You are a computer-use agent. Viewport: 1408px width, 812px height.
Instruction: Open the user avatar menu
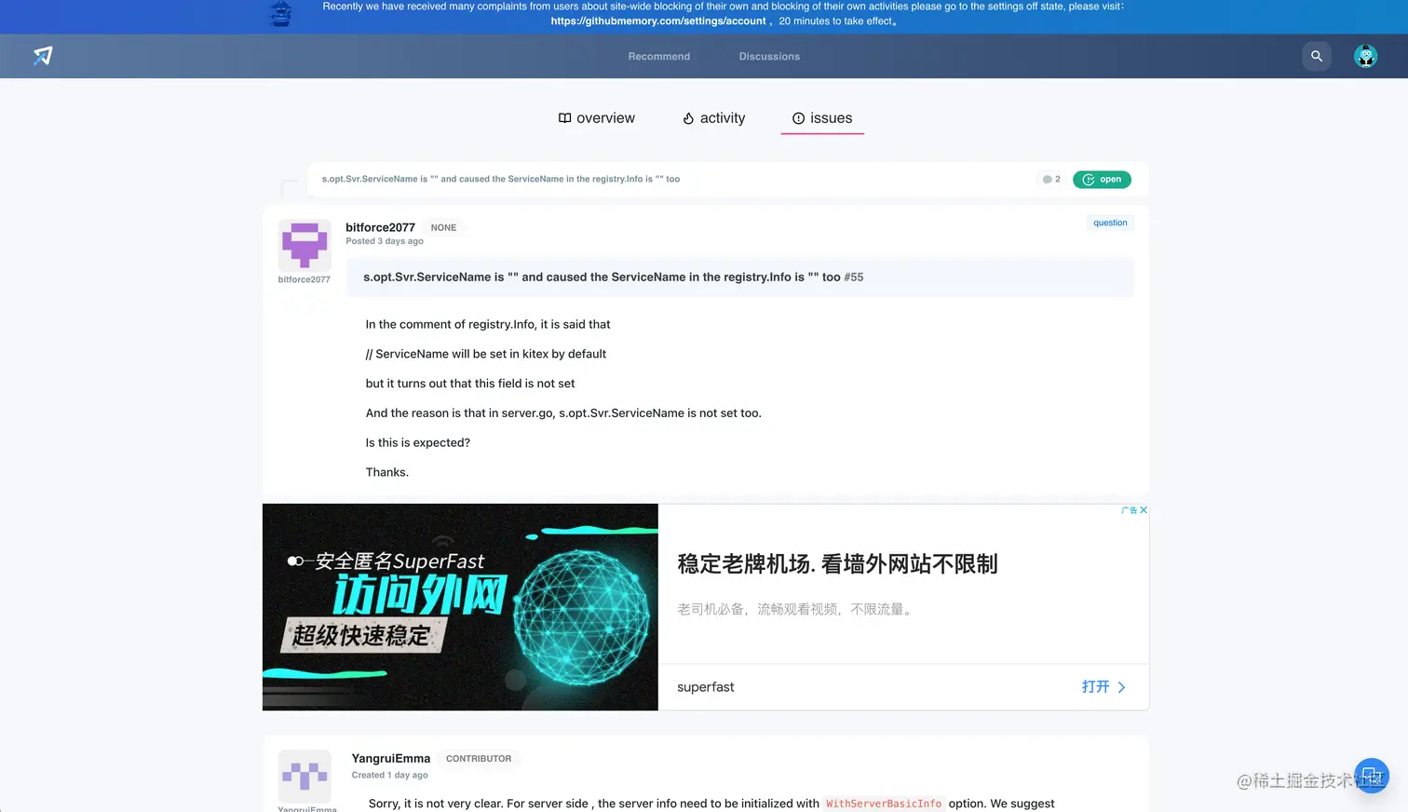1365,57
